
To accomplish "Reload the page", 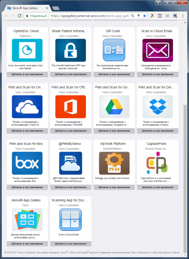I will tap(19, 16).
